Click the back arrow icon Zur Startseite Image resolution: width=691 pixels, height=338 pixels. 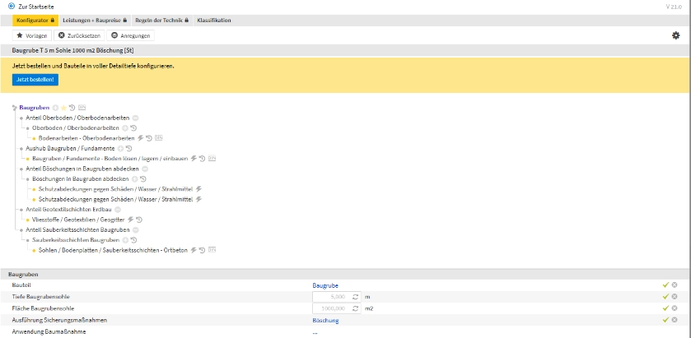pos(11,7)
